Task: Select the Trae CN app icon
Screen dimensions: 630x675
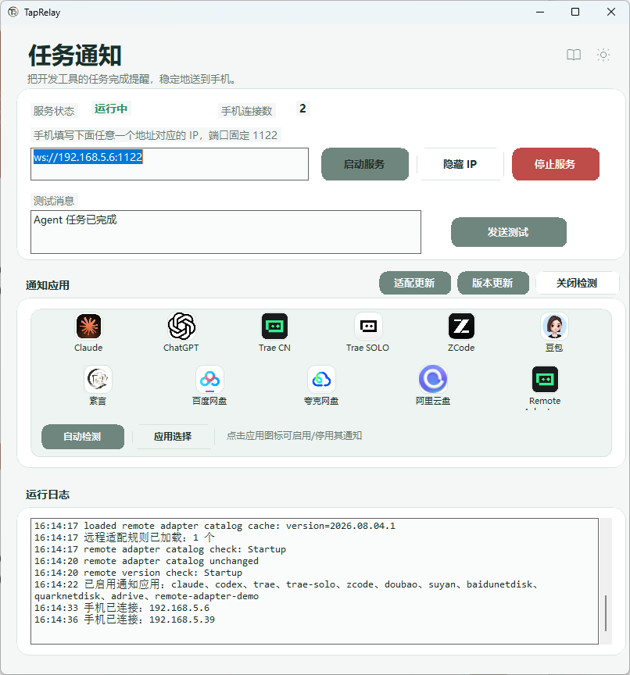Action: click(274, 326)
